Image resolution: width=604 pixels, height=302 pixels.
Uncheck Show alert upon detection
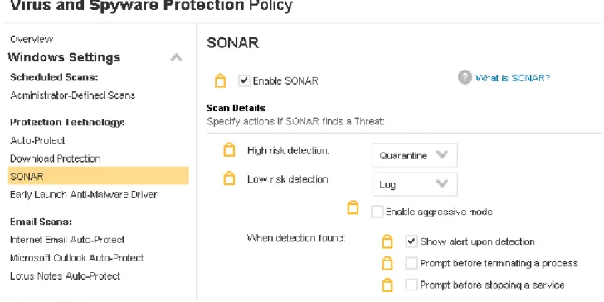pos(412,241)
